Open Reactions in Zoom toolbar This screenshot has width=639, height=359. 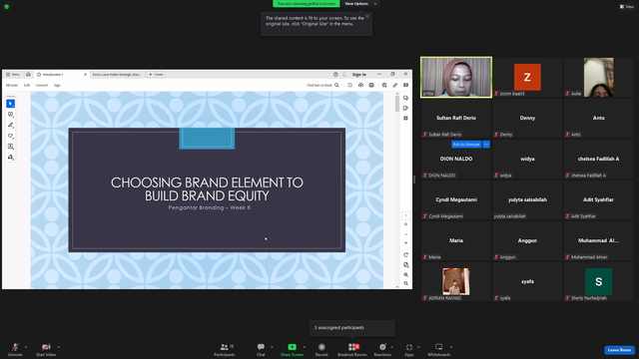[382, 350]
